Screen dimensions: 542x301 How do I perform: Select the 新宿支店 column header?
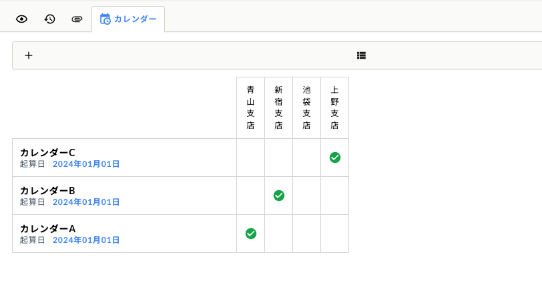tap(278, 108)
